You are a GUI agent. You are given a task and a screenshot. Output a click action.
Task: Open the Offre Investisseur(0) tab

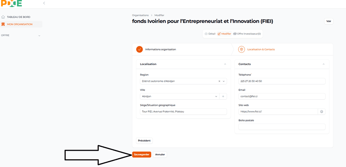coord(247,34)
